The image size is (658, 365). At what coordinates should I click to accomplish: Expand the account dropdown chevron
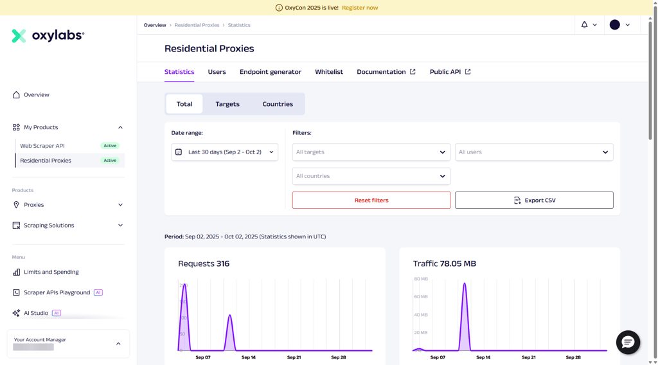pos(628,25)
